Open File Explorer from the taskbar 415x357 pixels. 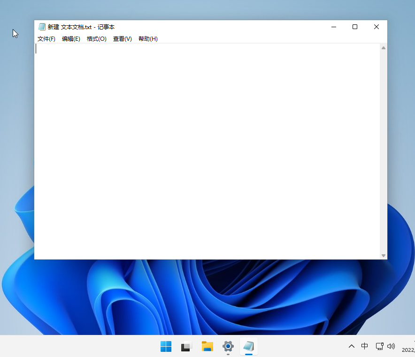[207, 346]
